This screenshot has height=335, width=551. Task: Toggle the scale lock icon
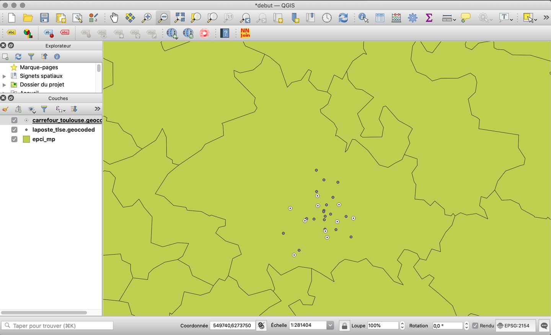344,326
